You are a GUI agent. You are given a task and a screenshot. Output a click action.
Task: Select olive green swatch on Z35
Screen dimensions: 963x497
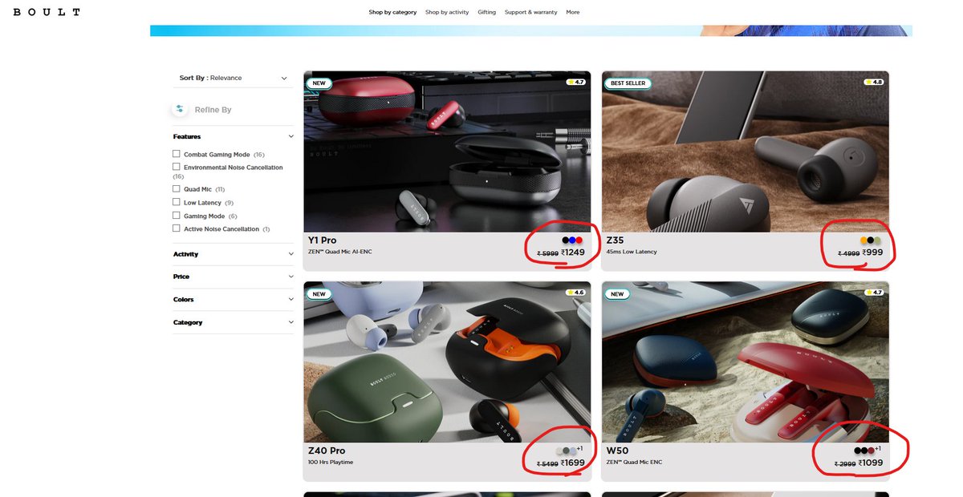coord(877,240)
